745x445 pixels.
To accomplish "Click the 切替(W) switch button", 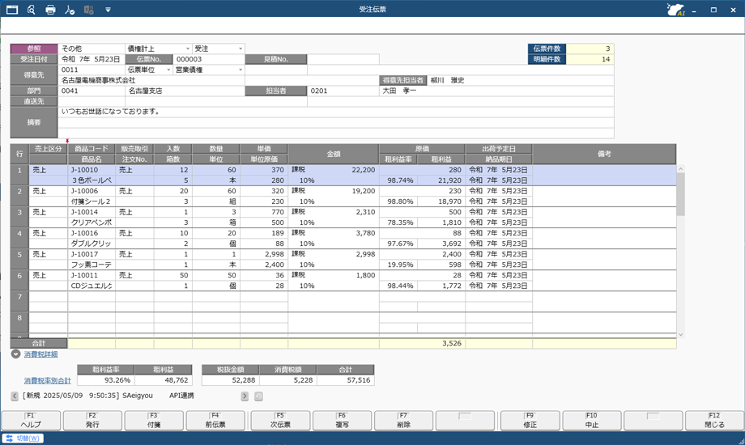I will pos(23,439).
